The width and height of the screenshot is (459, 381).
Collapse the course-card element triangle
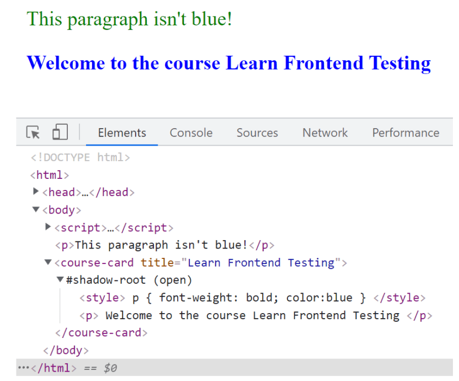tap(48, 262)
